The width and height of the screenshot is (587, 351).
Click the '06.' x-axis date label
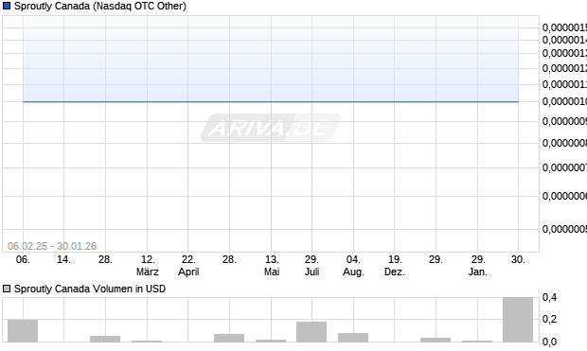click(x=23, y=259)
